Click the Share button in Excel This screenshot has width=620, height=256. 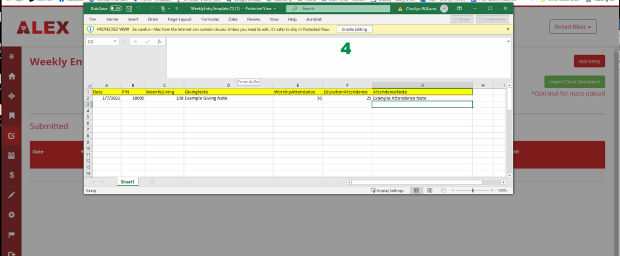point(462,19)
